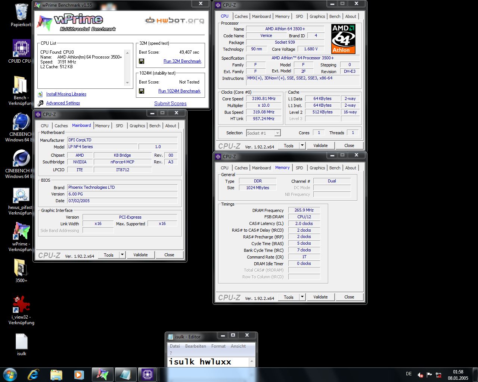478x382 pixels.
Task: Click the Close button in the Memory window
Action: click(349, 297)
